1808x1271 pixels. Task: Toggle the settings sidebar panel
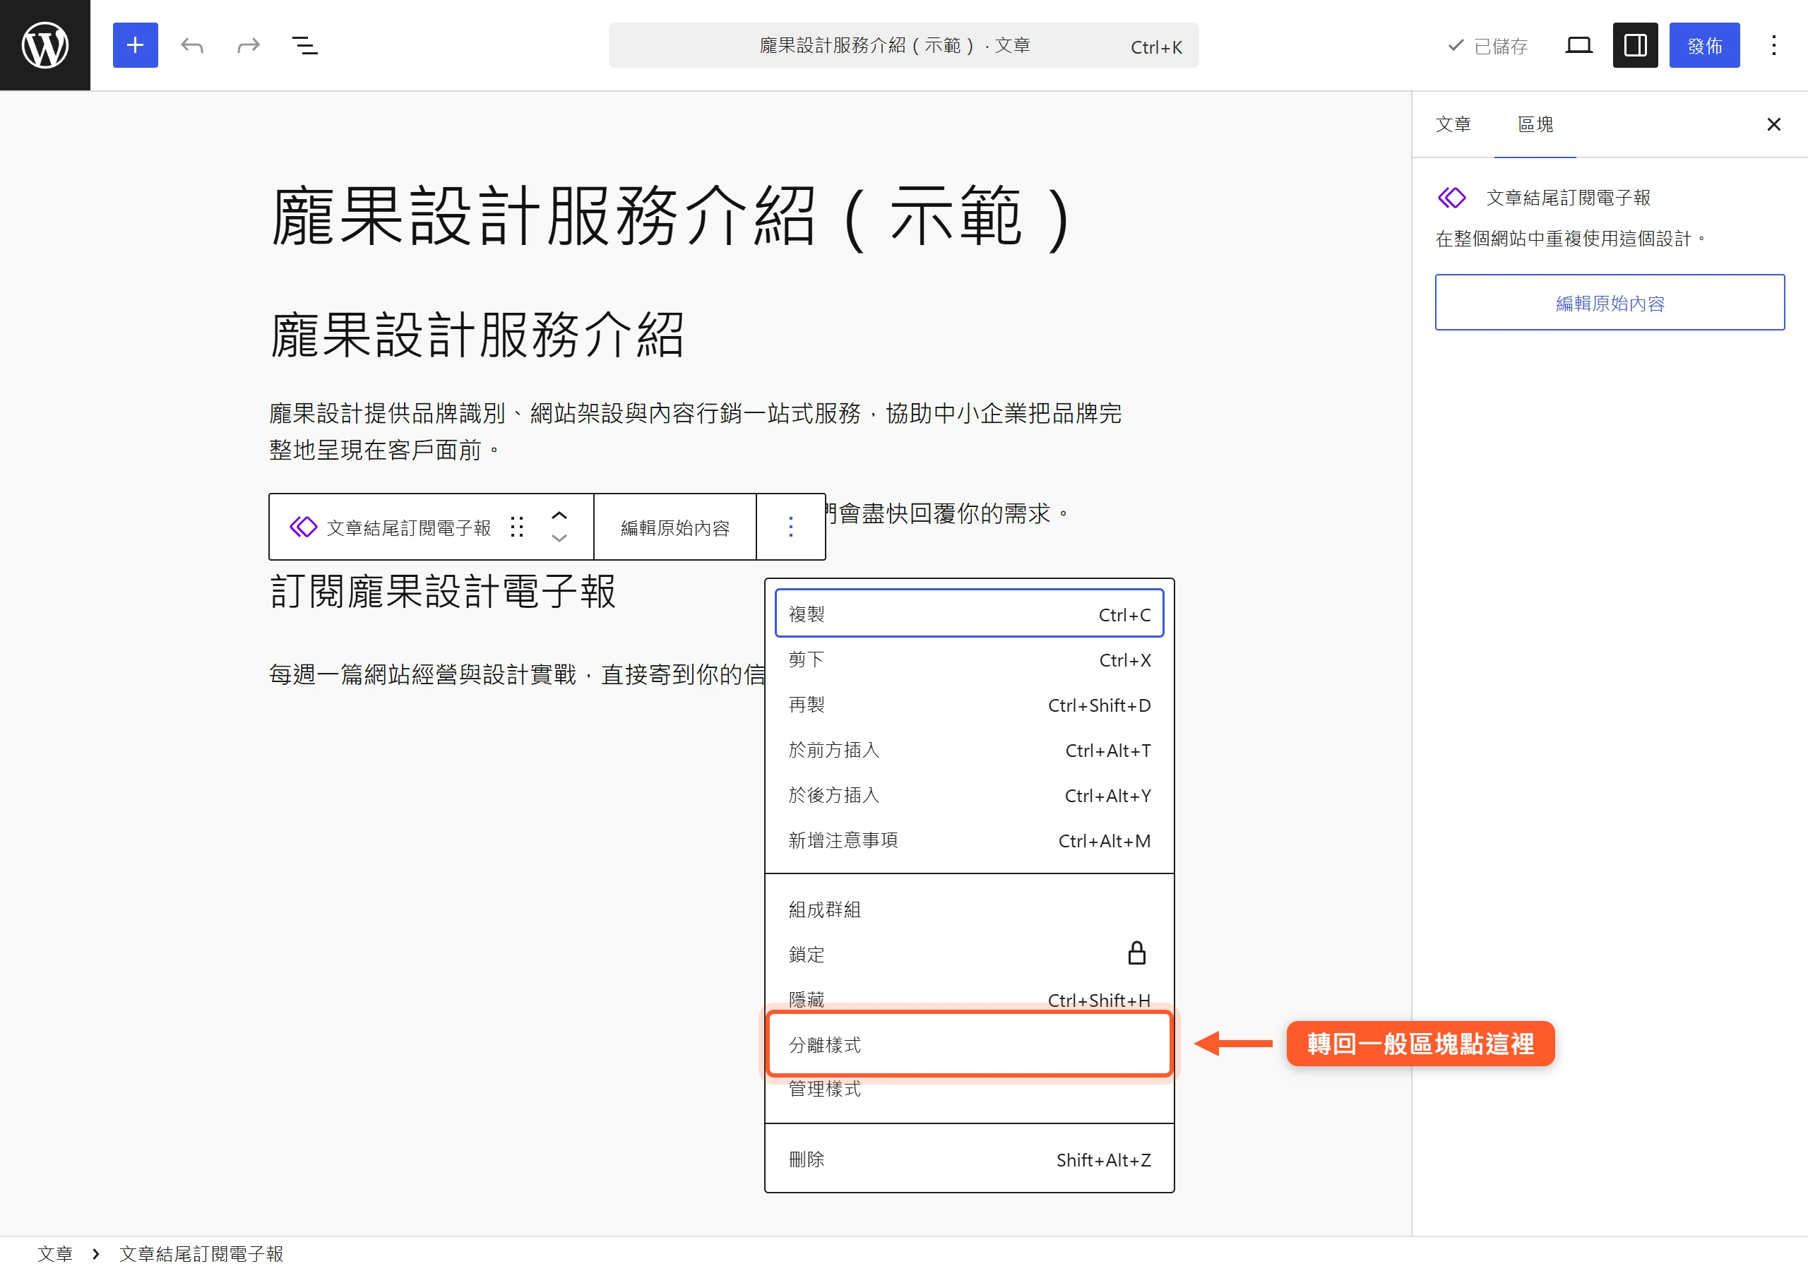pos(1636,45)
